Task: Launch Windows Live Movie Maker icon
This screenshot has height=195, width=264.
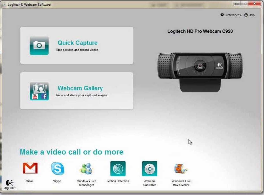Action: click(181, 169)
